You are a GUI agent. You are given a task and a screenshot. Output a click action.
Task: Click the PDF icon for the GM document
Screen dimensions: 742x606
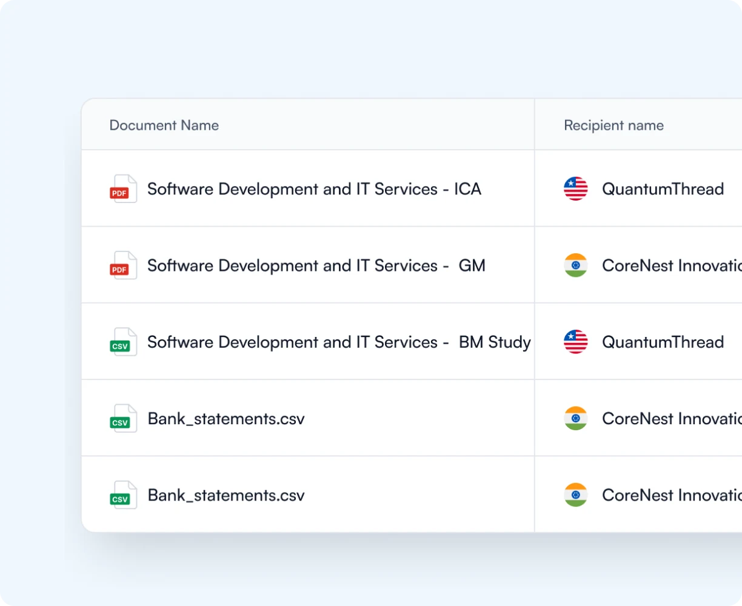tap(122, 265)
